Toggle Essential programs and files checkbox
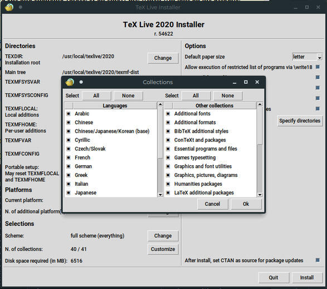 (x=168, y=148)
